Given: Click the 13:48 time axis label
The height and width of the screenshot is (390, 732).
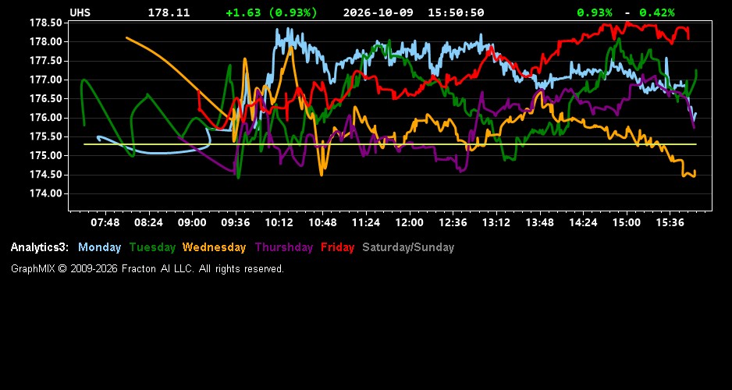Looking at the screenshot, I should [x=540, y=222].
